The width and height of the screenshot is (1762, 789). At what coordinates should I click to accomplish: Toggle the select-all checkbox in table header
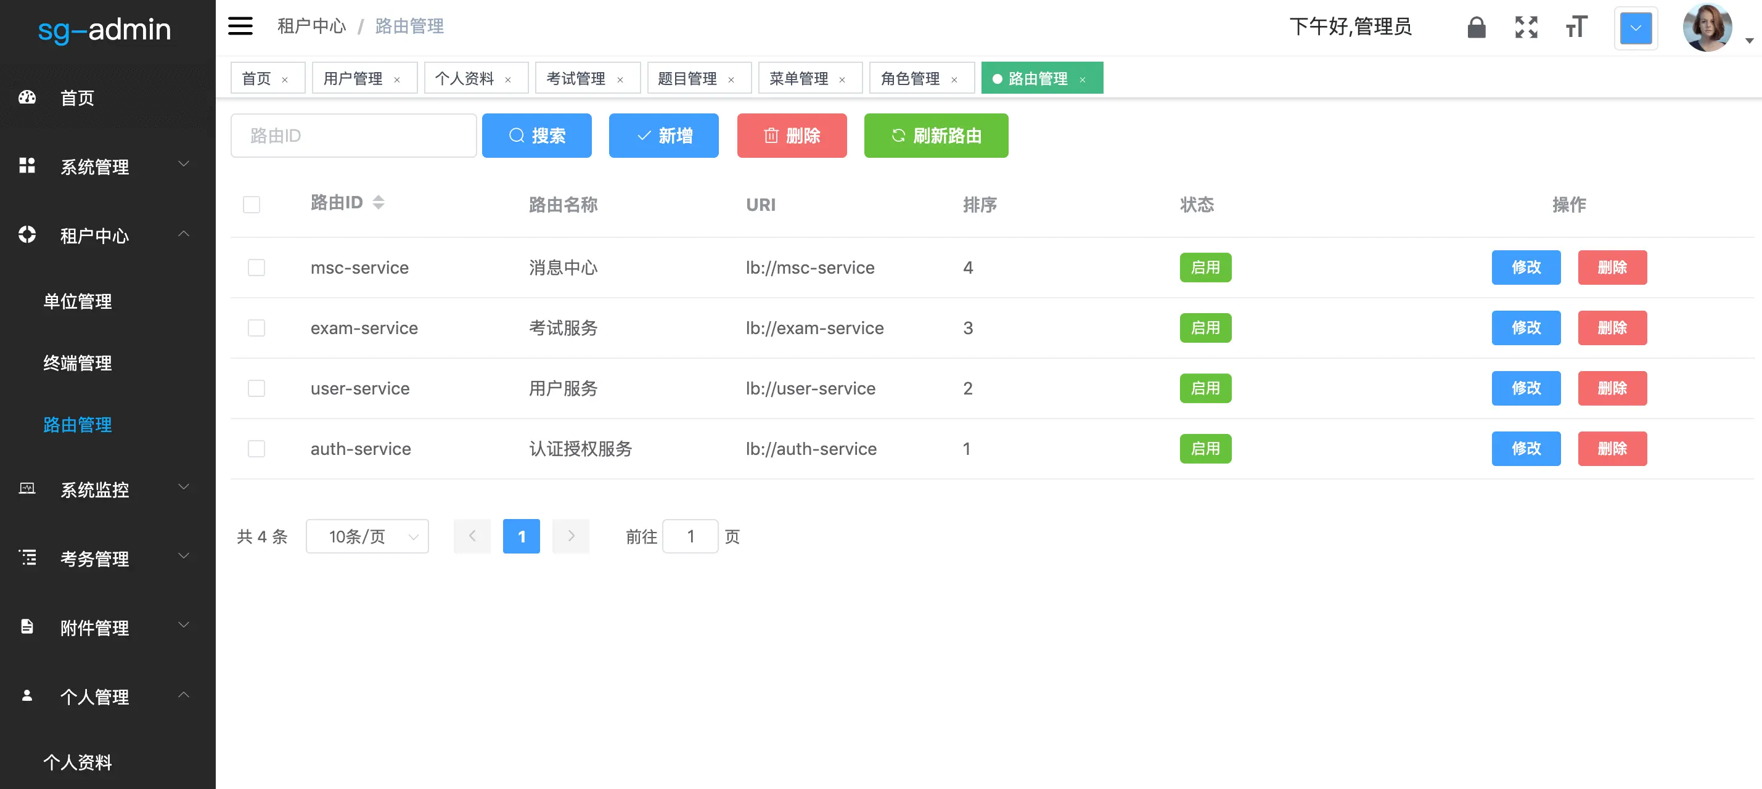click(x=251, y=205)
